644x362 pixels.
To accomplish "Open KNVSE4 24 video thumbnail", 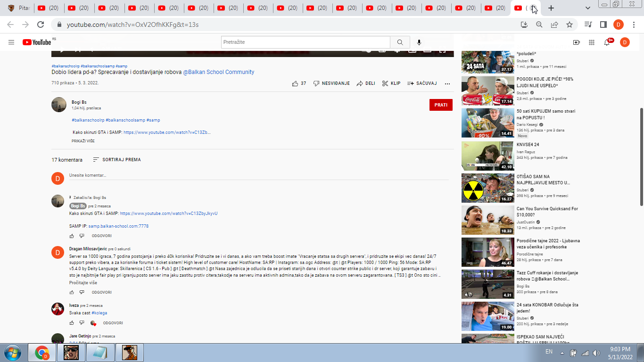I will coord(487,156).
